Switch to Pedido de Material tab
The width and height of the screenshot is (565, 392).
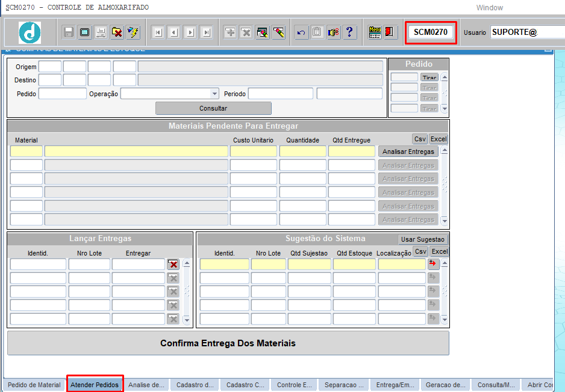(34, 385)
